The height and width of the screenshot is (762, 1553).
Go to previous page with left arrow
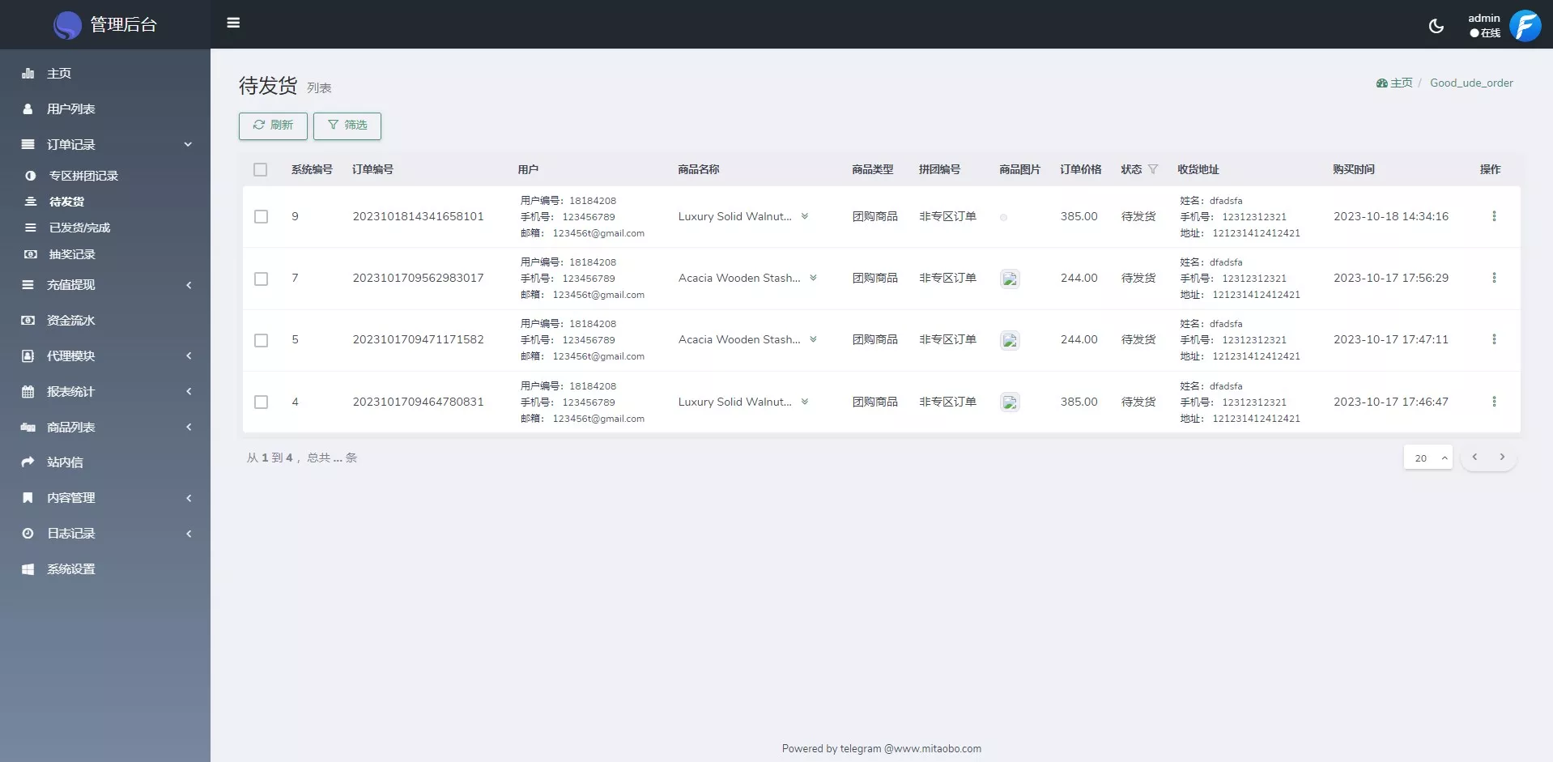[x=1474, y=458]
